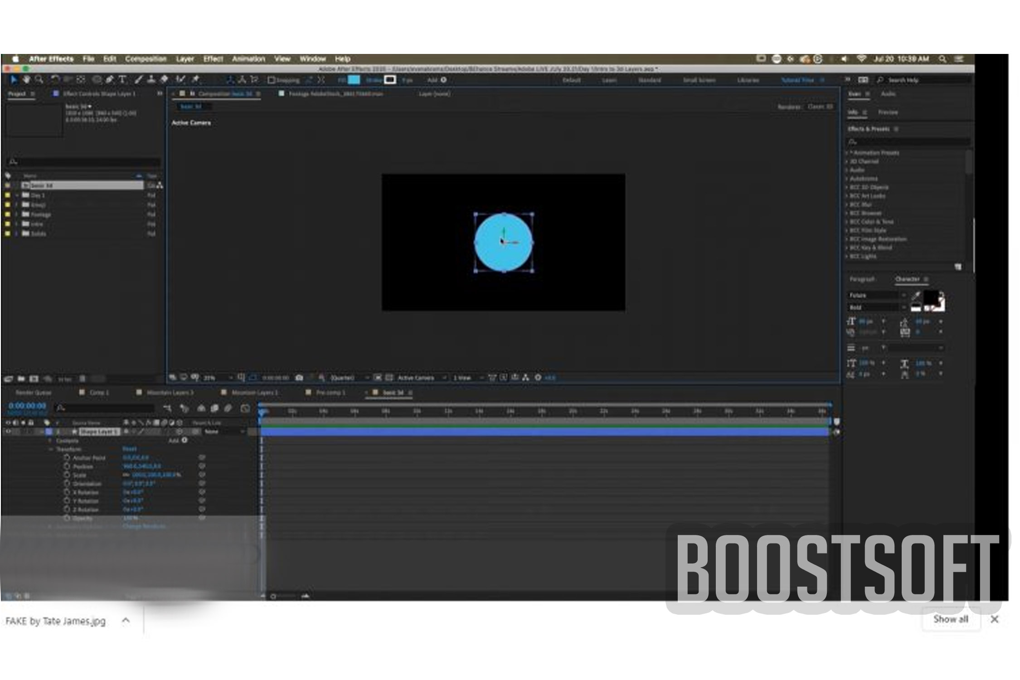Create a new folder in Project panel
This screenshot has height=680, width=1020.
coord(21,379)
